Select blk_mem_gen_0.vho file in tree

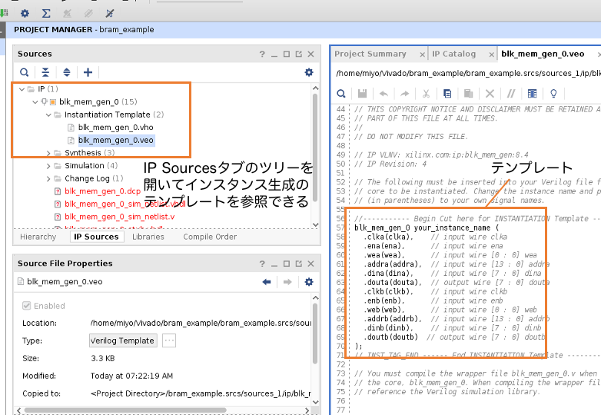115,128
